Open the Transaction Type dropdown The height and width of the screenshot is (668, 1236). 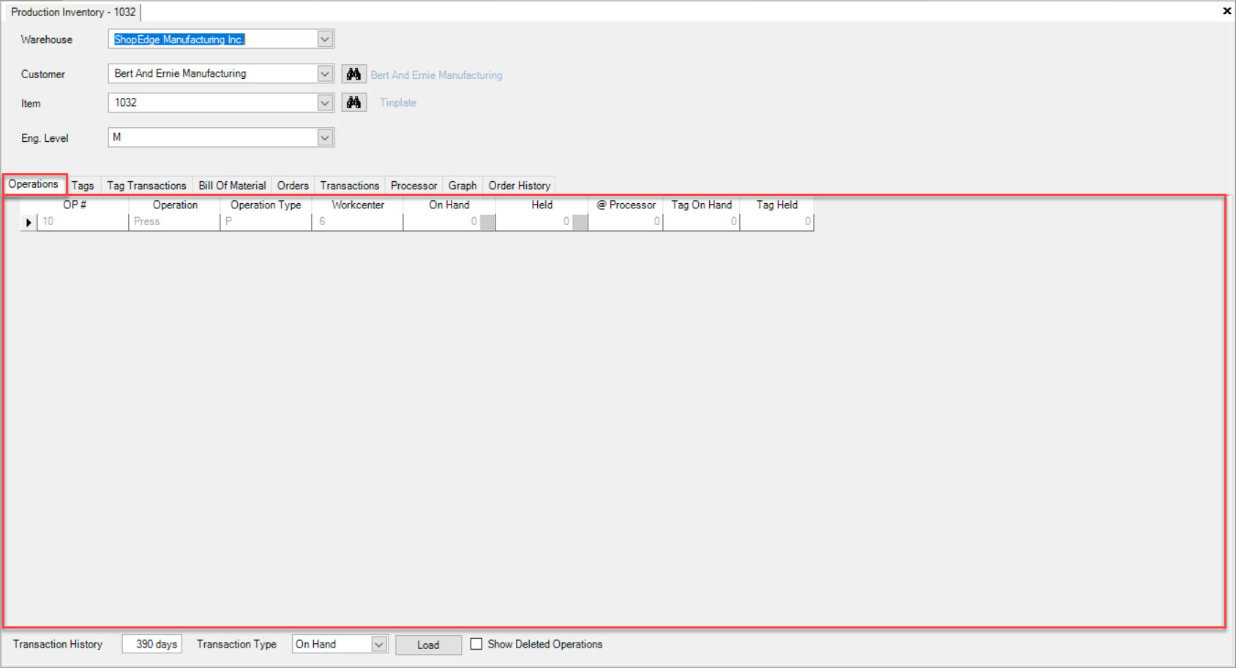point(379,644)
